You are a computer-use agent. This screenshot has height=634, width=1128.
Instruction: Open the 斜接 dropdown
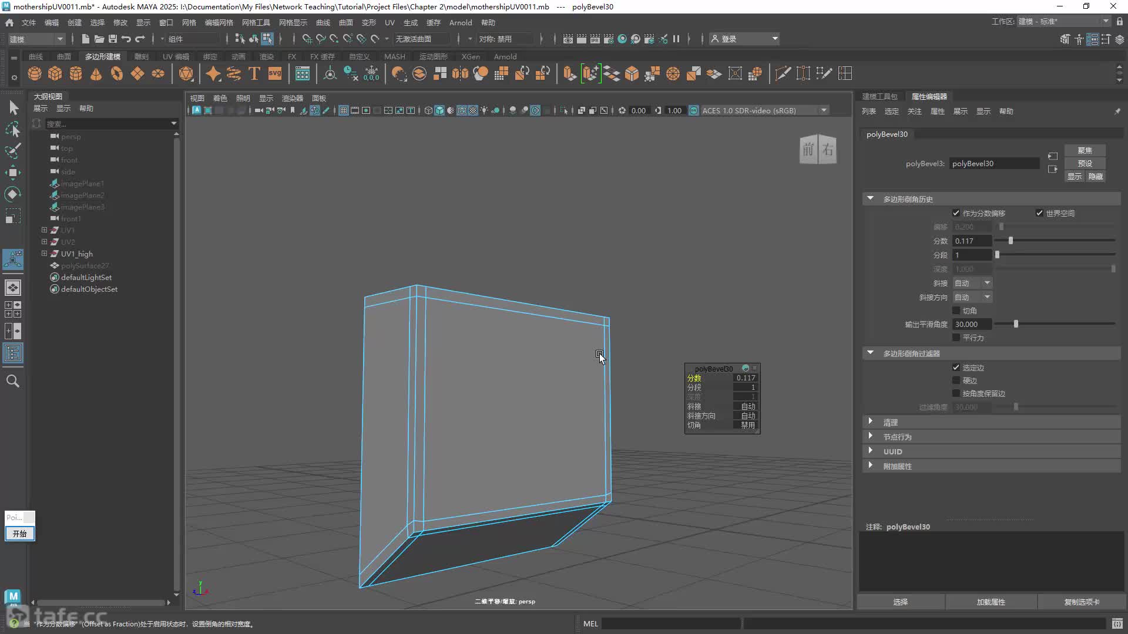(x=972, y=283)
